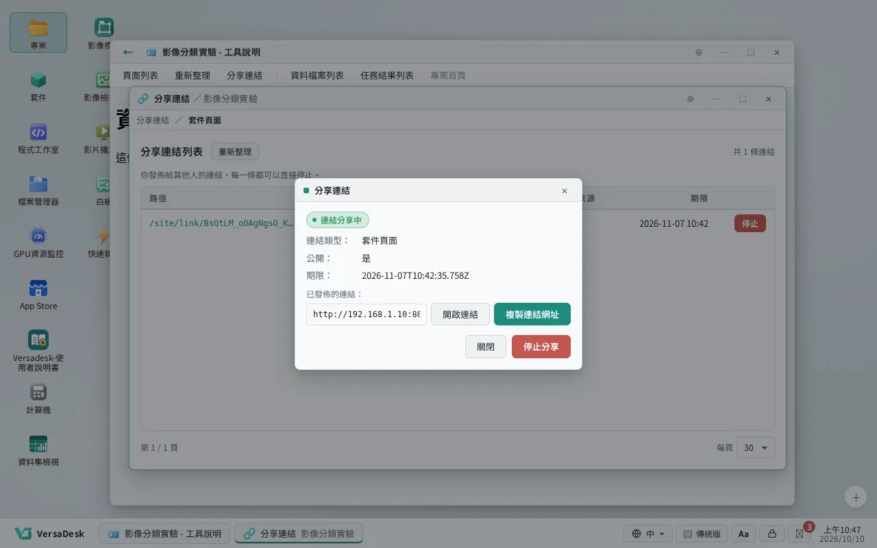Click the 2026-11-07 10:42 expiry cell
The image size is (877, 548).
[674, 223]
